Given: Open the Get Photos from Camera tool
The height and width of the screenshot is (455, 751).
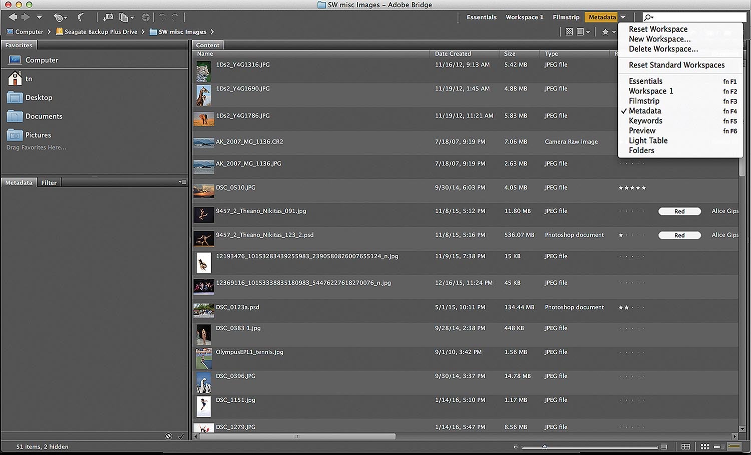Looking at the screenshot, I should [x=108, y=17].
